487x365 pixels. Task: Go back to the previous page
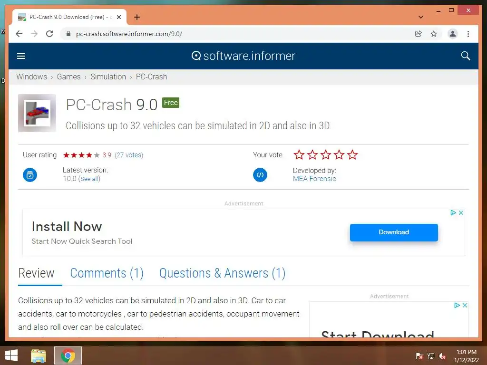[19, 34]
